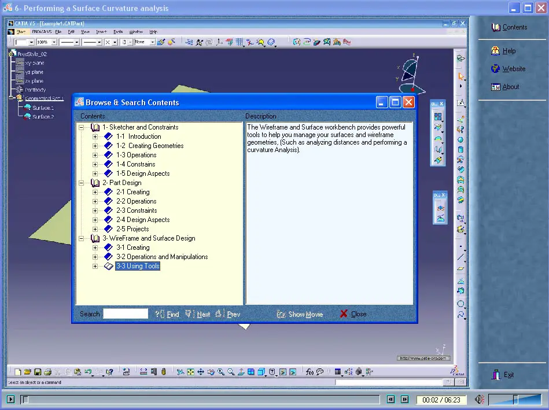Screen dimensions: 549x410
Task: Select the 2-3 Constraints topic
Action: coord(137,210)
